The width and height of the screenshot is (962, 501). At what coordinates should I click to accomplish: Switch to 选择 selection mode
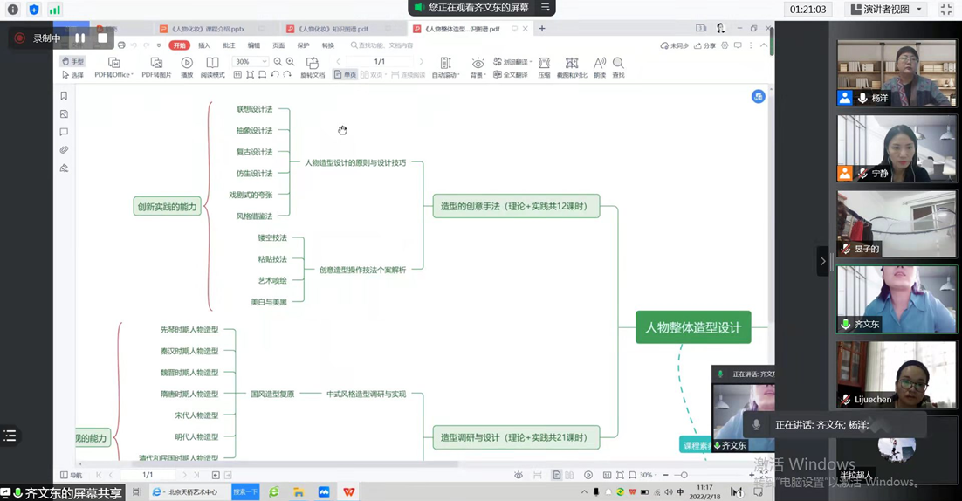72,75
